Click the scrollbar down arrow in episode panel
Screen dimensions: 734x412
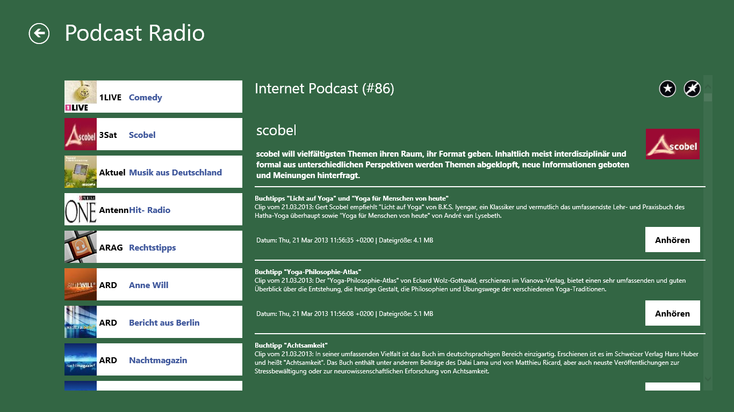tap(708, 379)
